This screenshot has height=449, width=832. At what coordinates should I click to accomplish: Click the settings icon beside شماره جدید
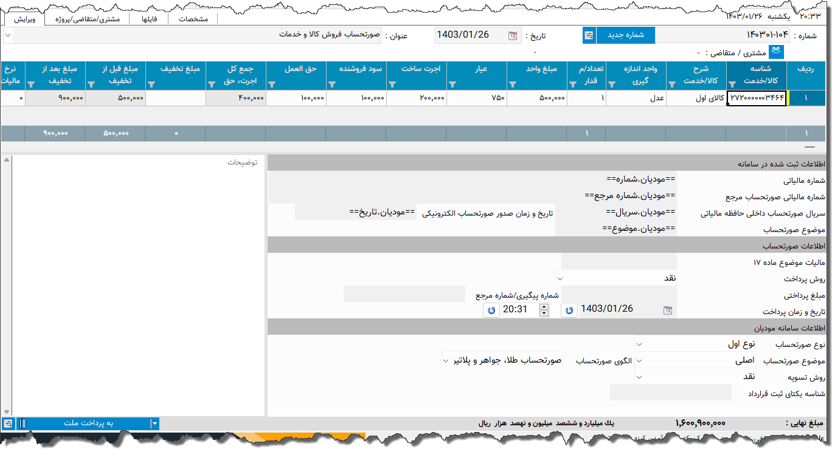[x=589, y=35]
